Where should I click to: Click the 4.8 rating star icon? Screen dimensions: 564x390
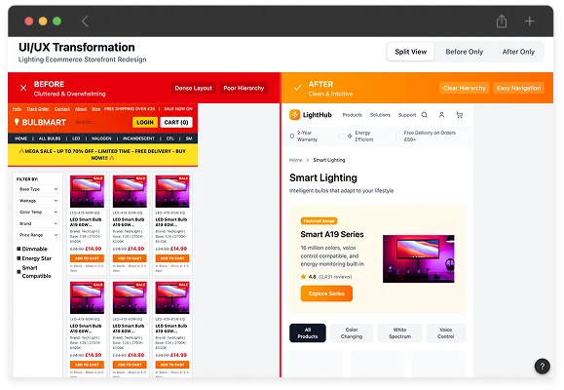(x=303, y=277)
